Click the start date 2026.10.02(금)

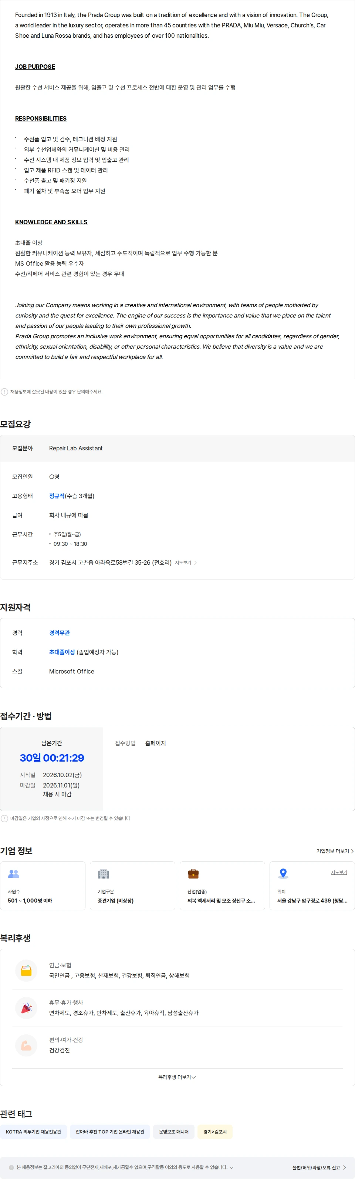click(62, 775)
